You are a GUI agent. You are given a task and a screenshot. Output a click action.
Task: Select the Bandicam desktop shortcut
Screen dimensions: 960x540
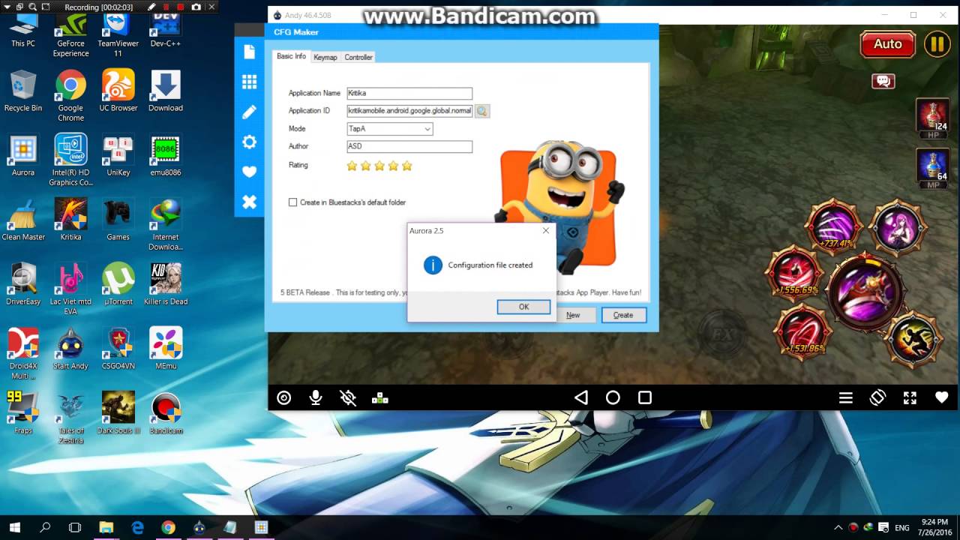166,413
